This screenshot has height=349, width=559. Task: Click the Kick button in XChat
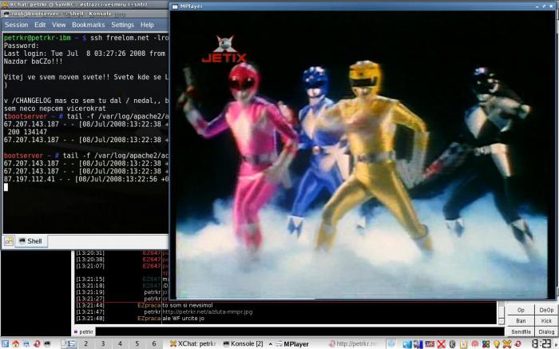tap(546, 321)
